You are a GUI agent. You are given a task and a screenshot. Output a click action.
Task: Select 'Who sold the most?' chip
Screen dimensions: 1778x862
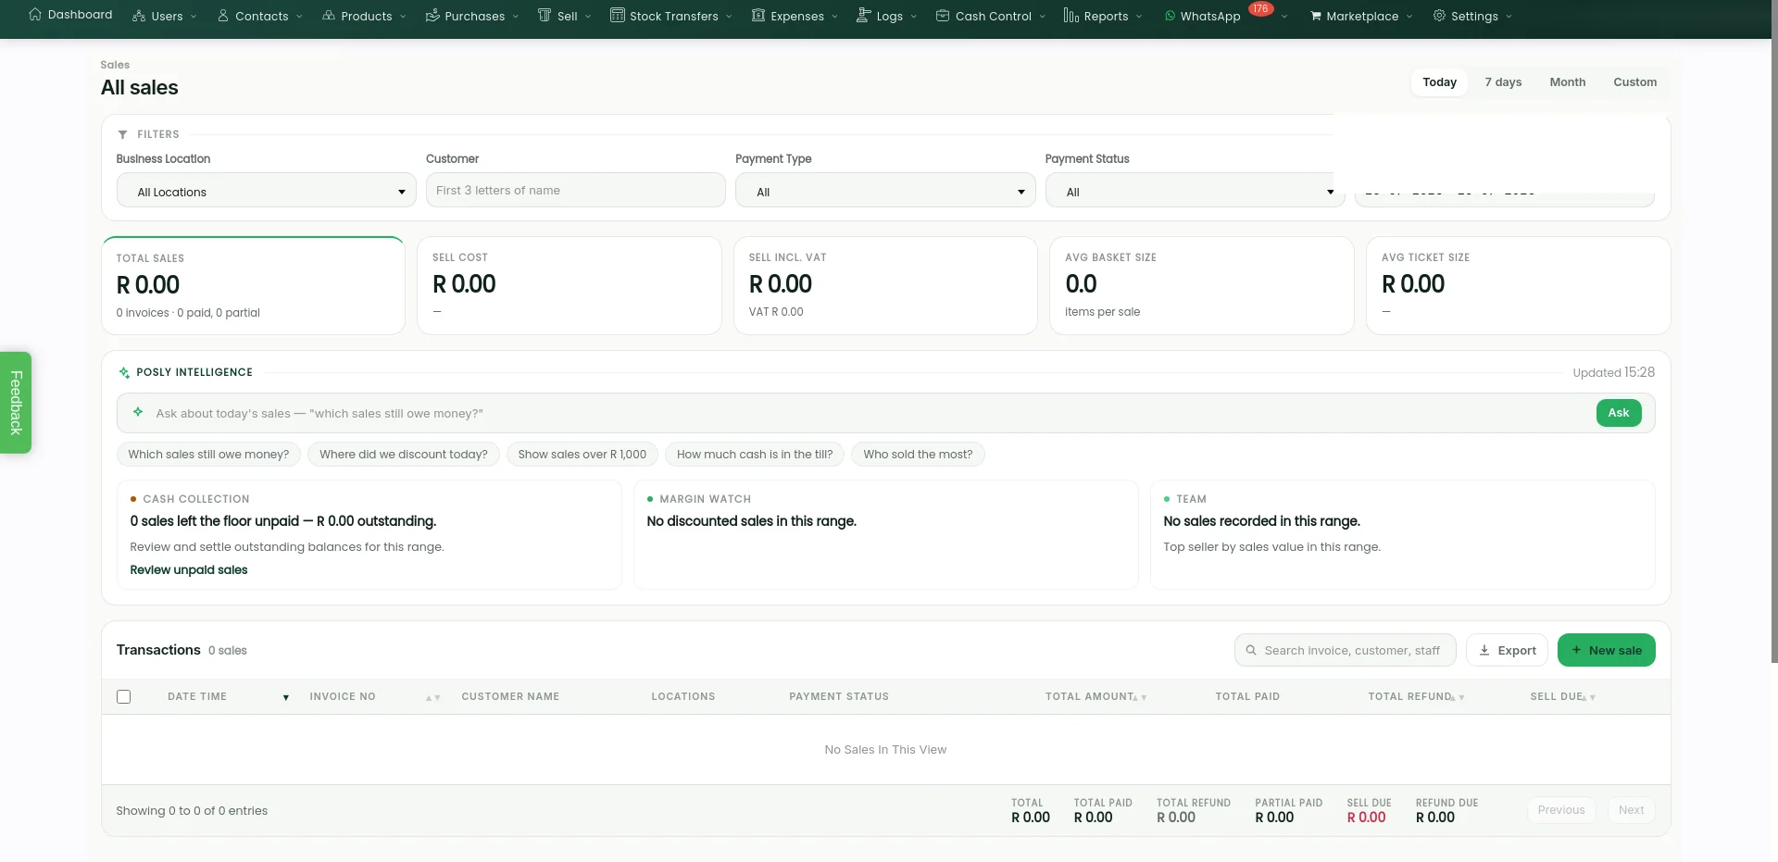(918, 454)
